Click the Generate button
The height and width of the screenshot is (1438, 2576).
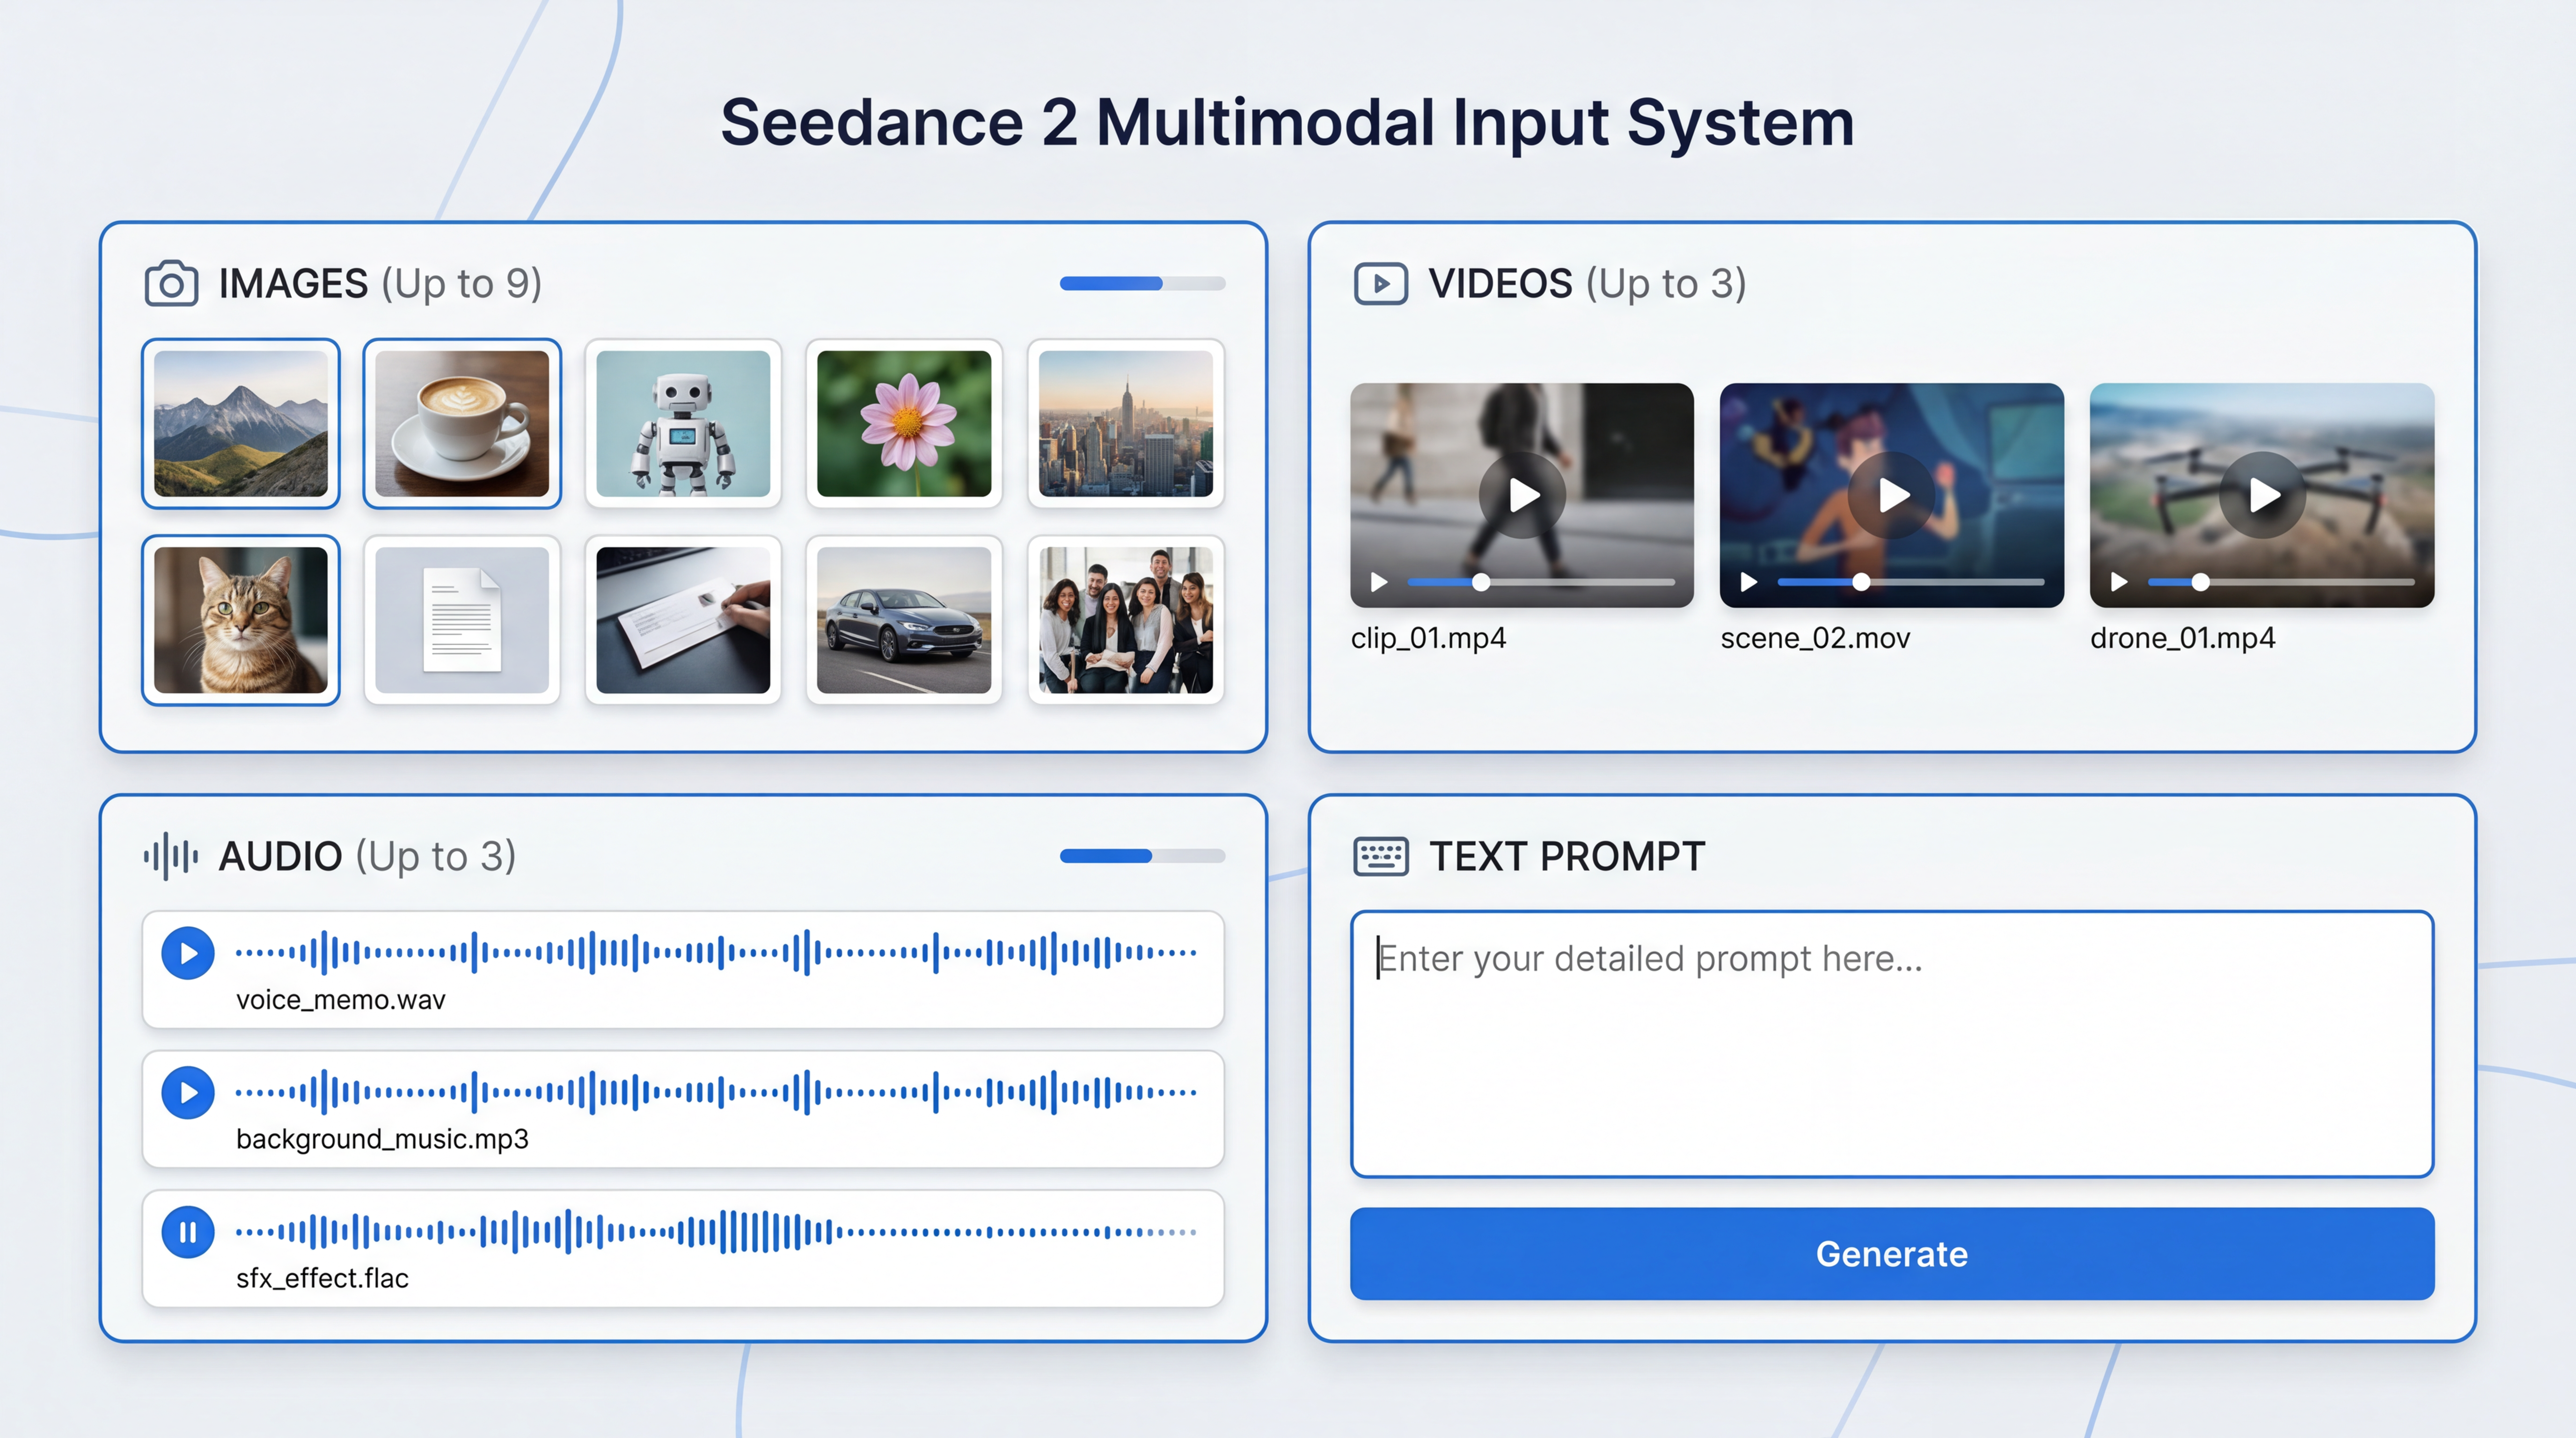[x=1891, y=1254]
